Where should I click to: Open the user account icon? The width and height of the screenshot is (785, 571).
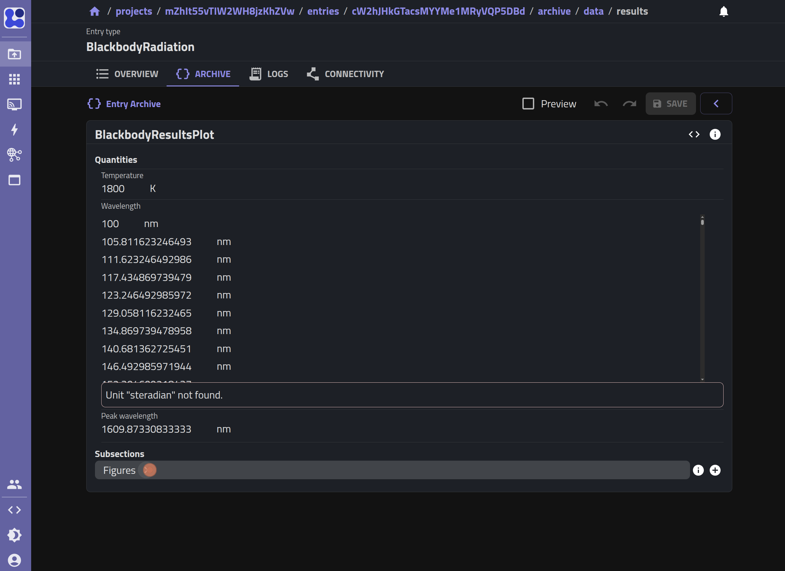(15, 560)
